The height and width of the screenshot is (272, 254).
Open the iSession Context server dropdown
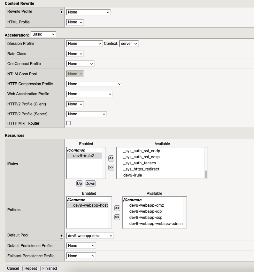(x=129, y=44)
